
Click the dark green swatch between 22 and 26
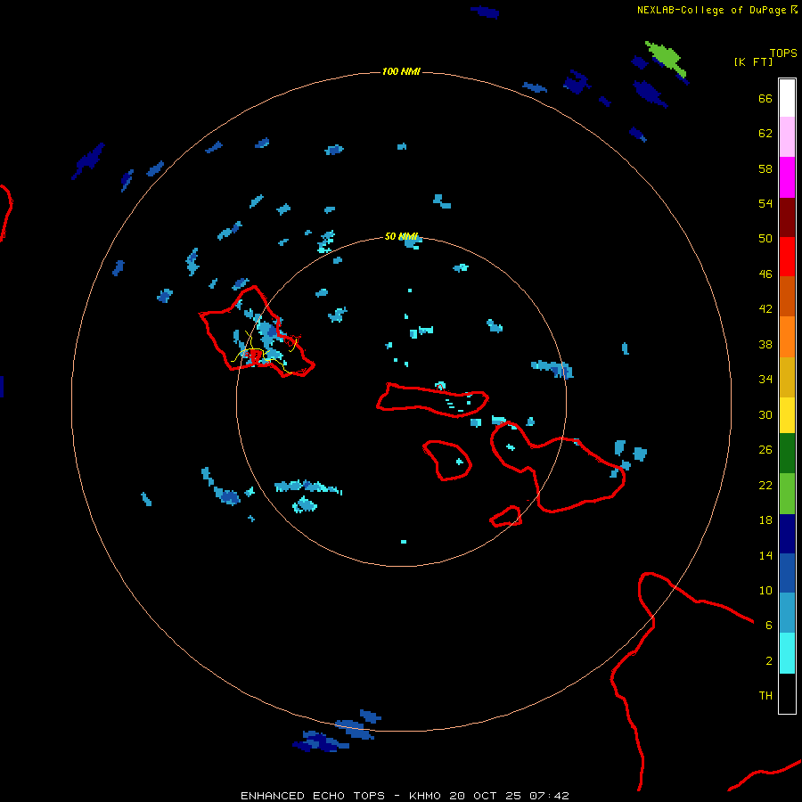787,454
